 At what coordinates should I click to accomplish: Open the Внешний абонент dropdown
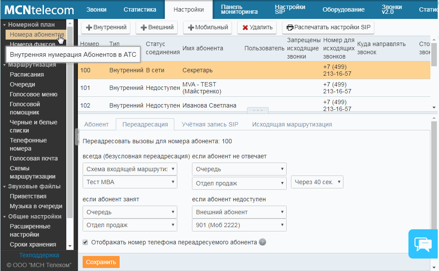pyautogui.click(x=239, y=212)
